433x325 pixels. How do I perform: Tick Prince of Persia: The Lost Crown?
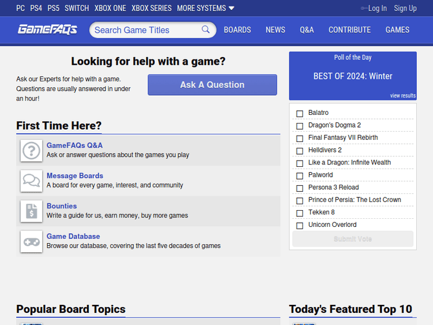pos(300,200)
